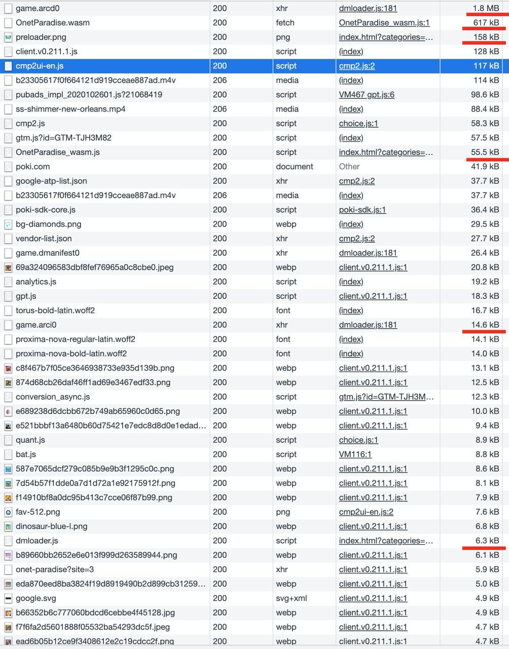Click the image icon of c8f467b7f05ce3646938733e935d139b.png
Viewport: 509px width, 649px height.
pyautogui.click(x=8, y=368)
